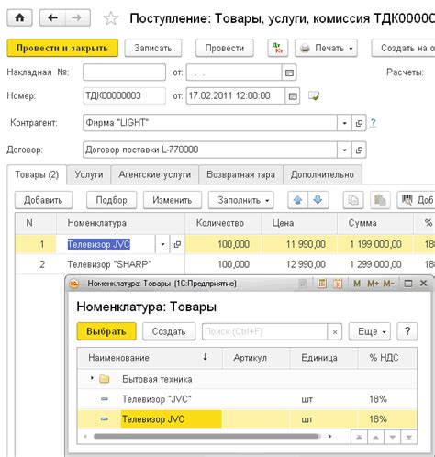Open the Контрагент Фирма LIGHT card
This screenshot has width=435, height=457.
(359, 123)
